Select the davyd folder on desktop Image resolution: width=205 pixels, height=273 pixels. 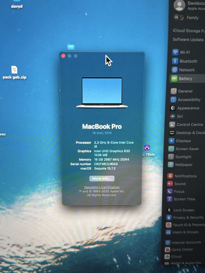coord(17,4)
